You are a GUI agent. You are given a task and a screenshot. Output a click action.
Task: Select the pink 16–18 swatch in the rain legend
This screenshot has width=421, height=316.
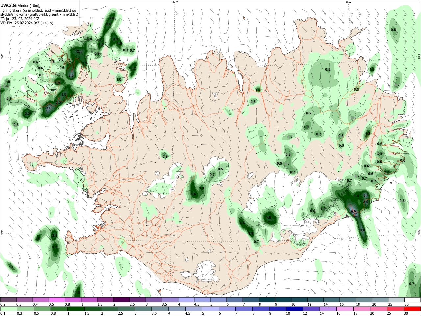pyautogui.click(x=345, y=309)
